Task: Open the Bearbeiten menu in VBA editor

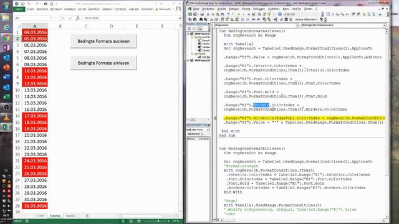Action: tap(208, 9)
